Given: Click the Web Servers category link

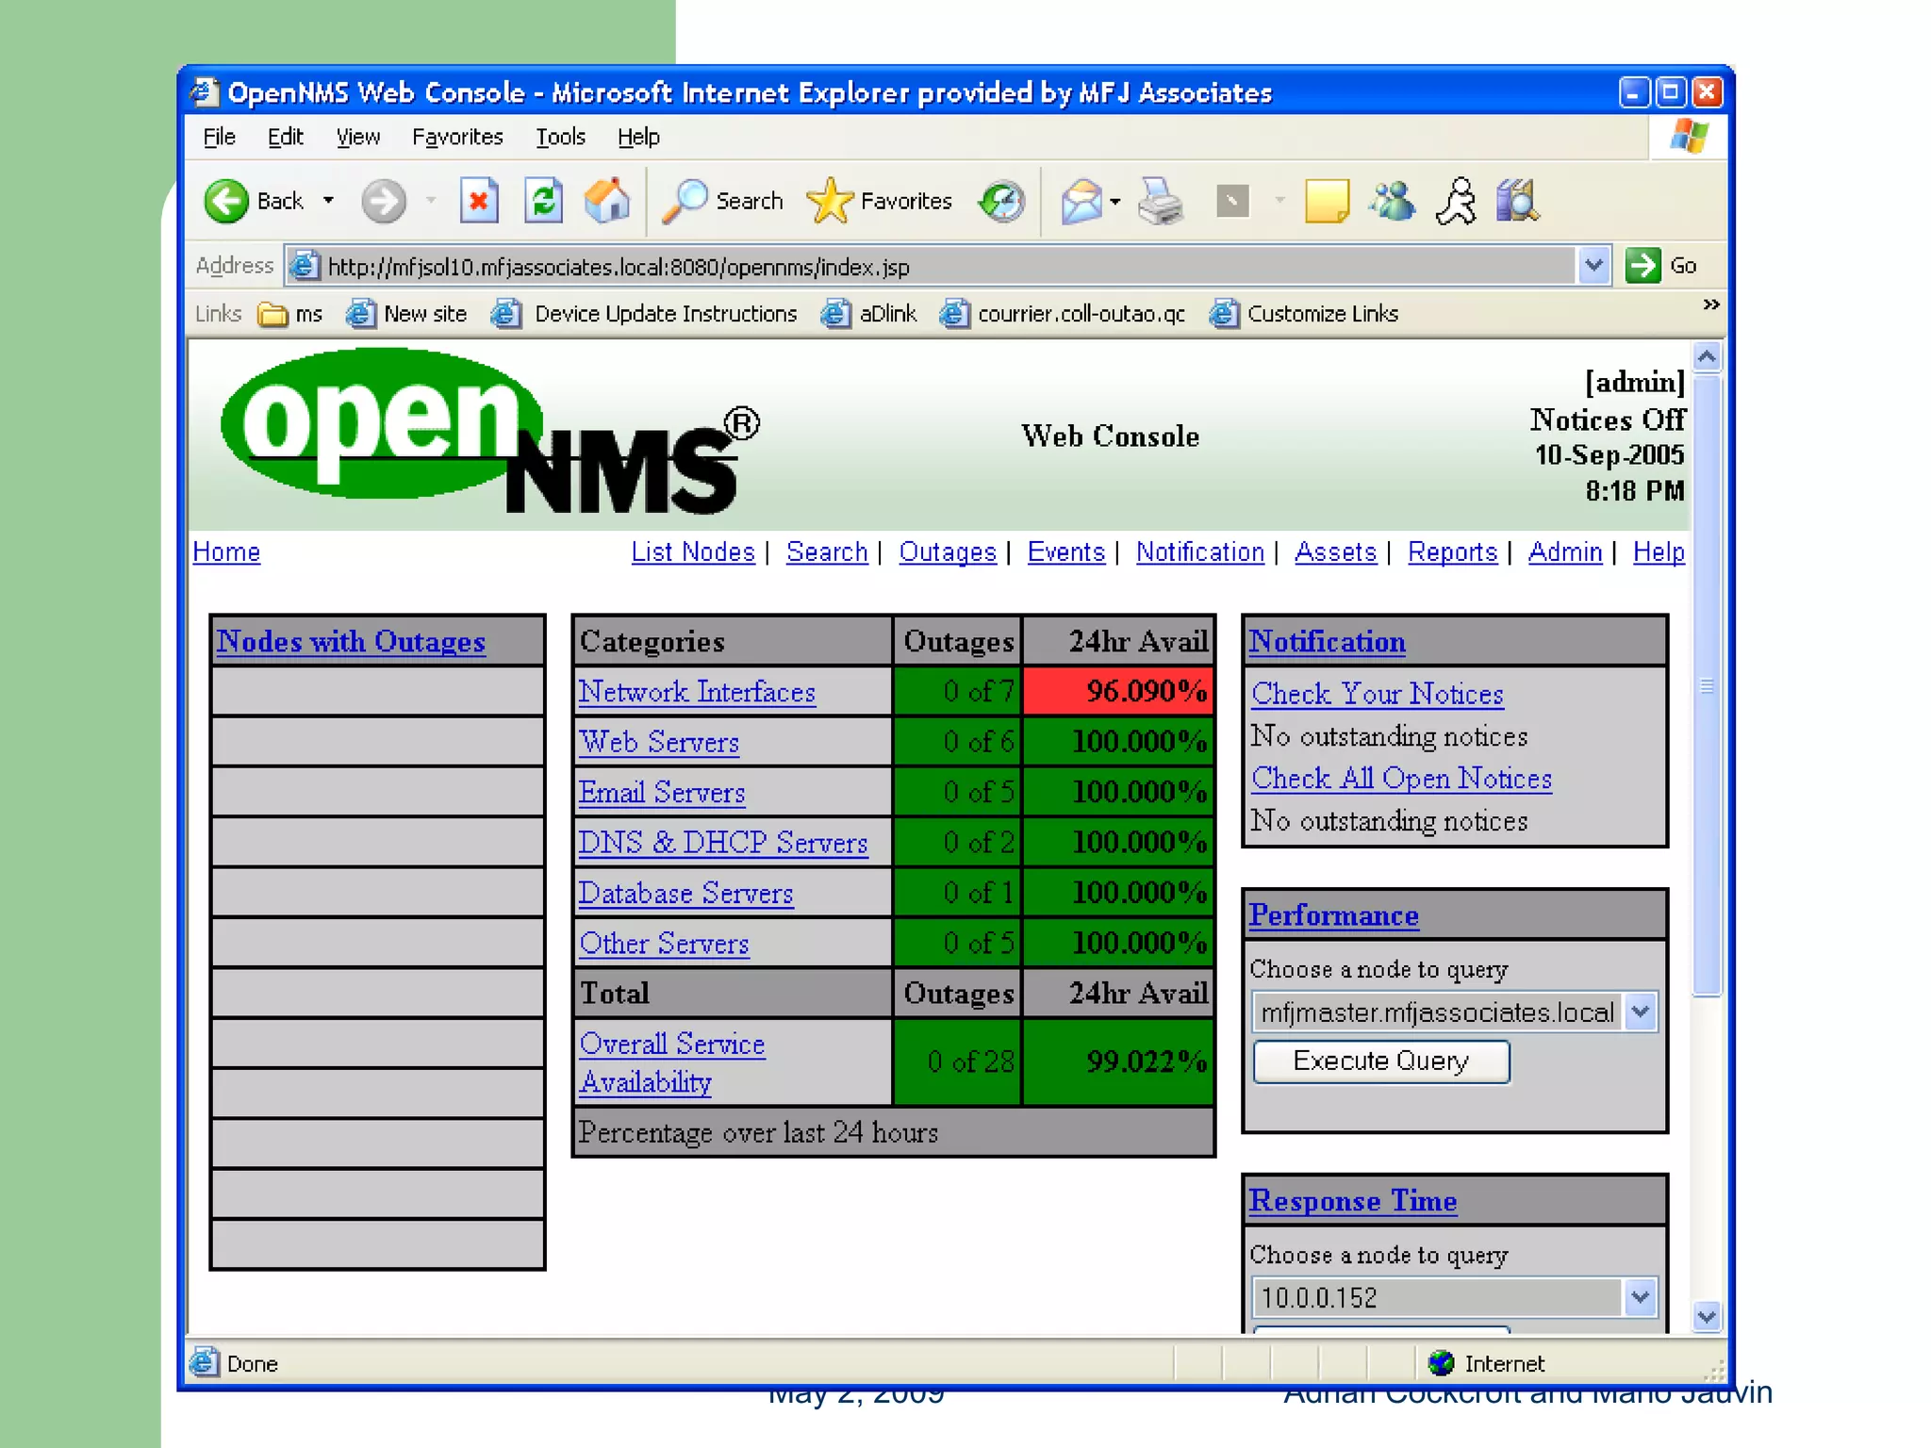Looking at the screenshot, I should 659,742.
